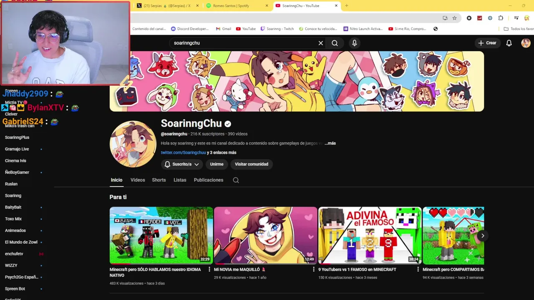Viewport: 534px width, 300px height.
Task: Open 'Todos los favoritos' bookmarks folder
Action: (x=519, y=29)
